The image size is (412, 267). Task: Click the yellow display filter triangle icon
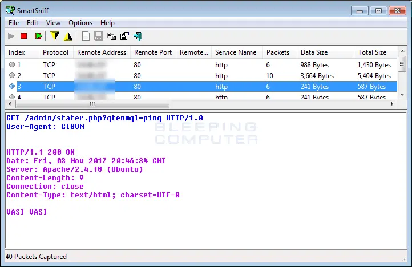pyautogui.click(x=68, y=36)
